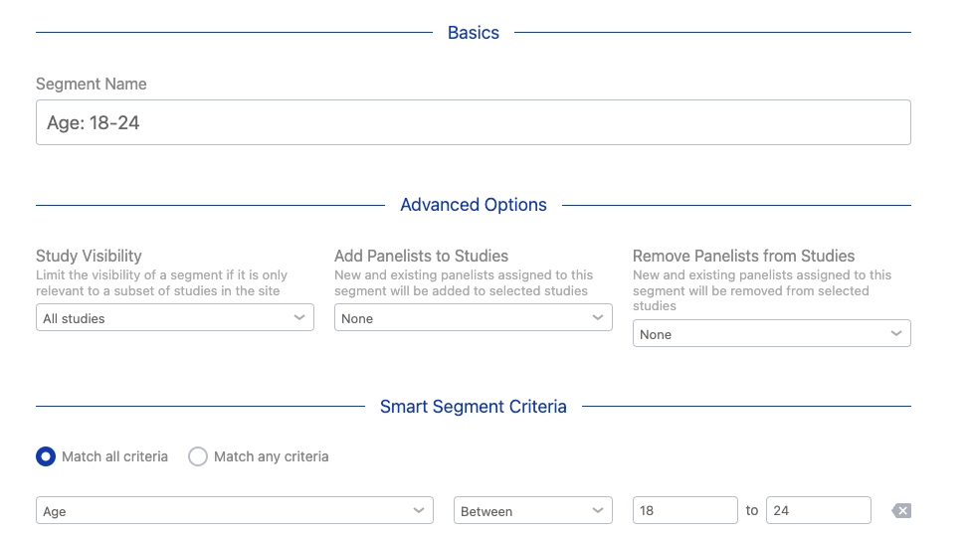Open the Add Panelists to Studies dropdown
The height and width of the screenshot is (535, 969).
(x=474, y=317)
